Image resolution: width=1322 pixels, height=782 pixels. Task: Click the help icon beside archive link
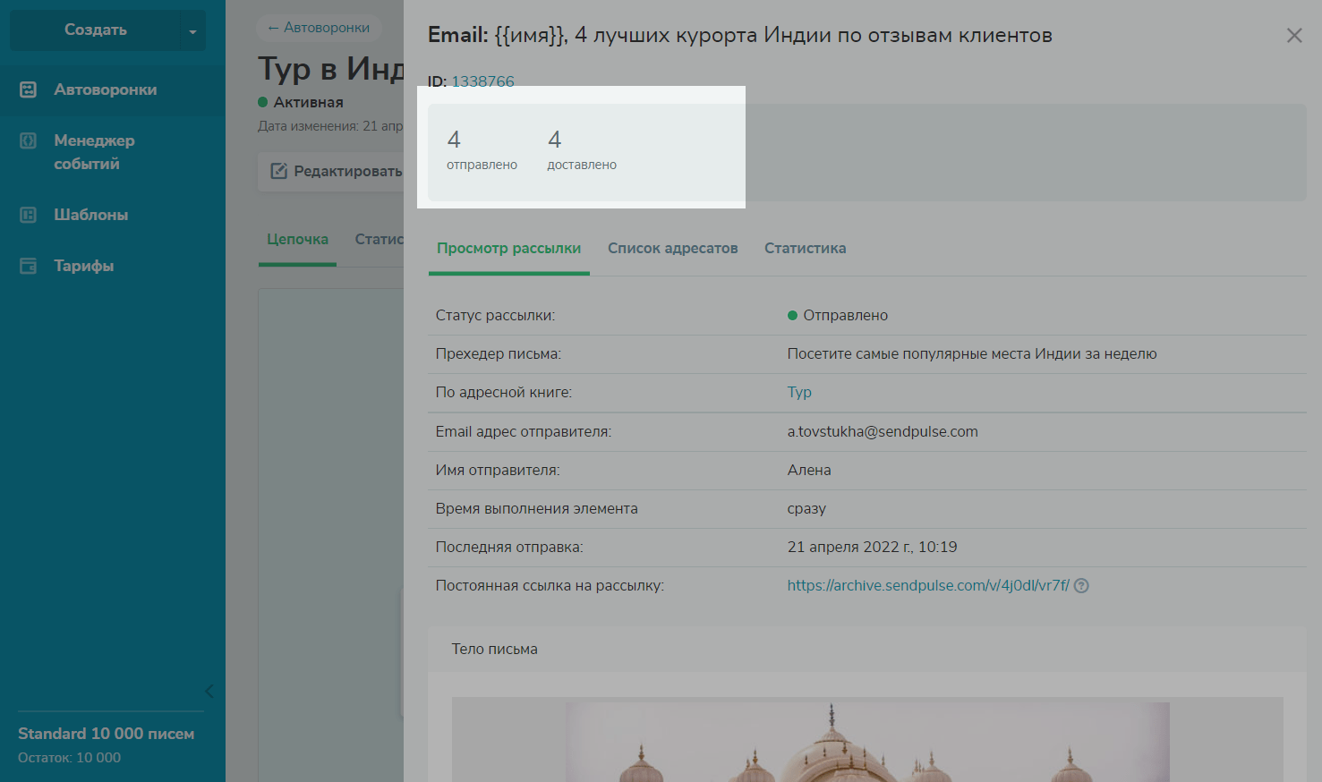point(1081,586)
